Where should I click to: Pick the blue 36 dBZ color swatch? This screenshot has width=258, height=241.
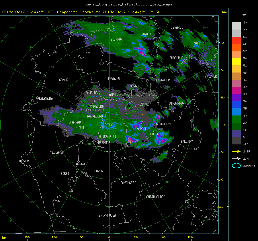coord(236,105)
